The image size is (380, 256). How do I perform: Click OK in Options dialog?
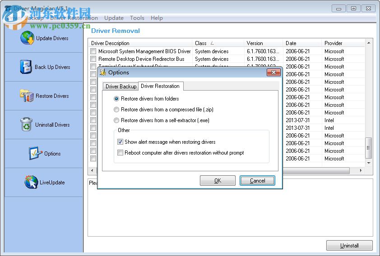point(218,180)
